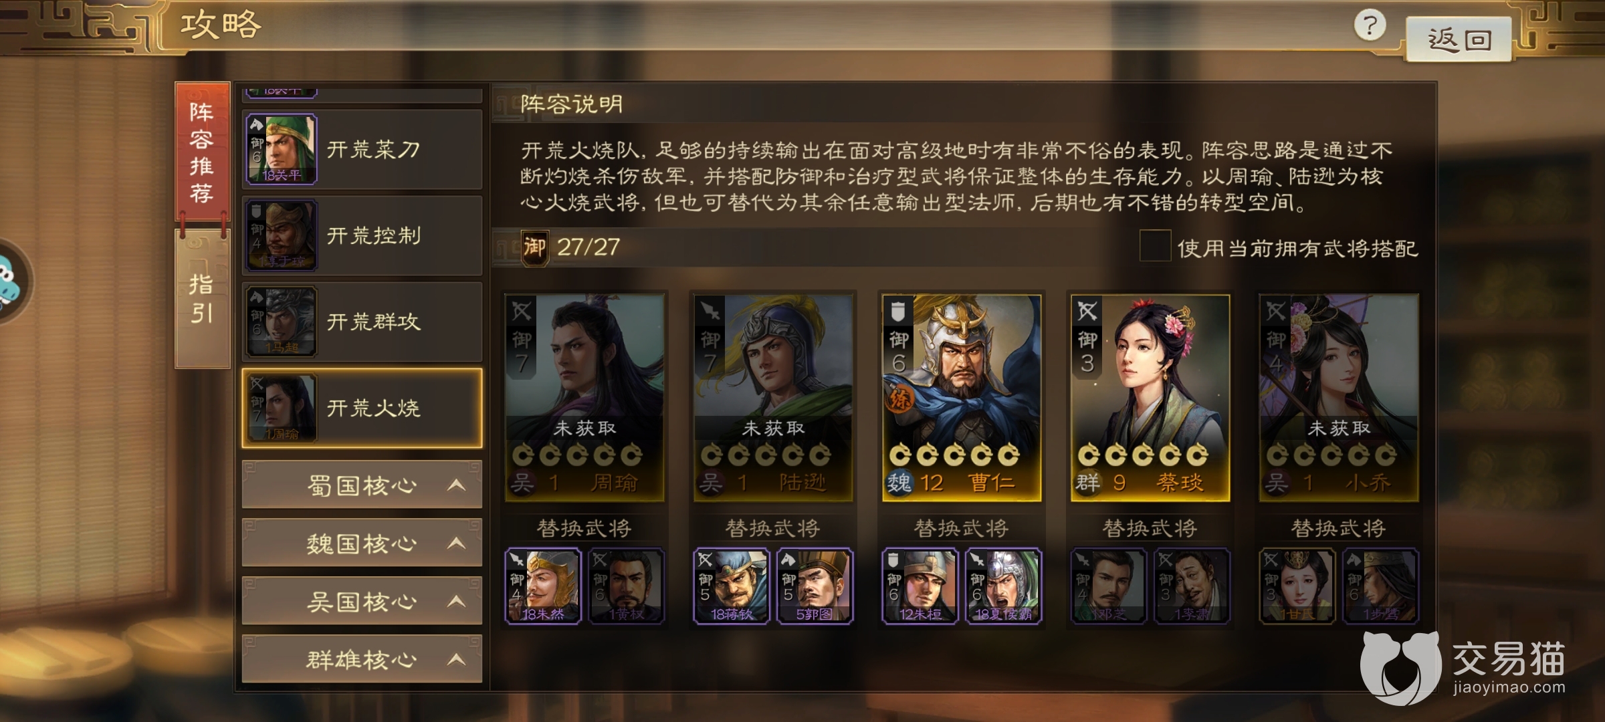
Task: Click the 返回 button
Action: click(1459, 39)
